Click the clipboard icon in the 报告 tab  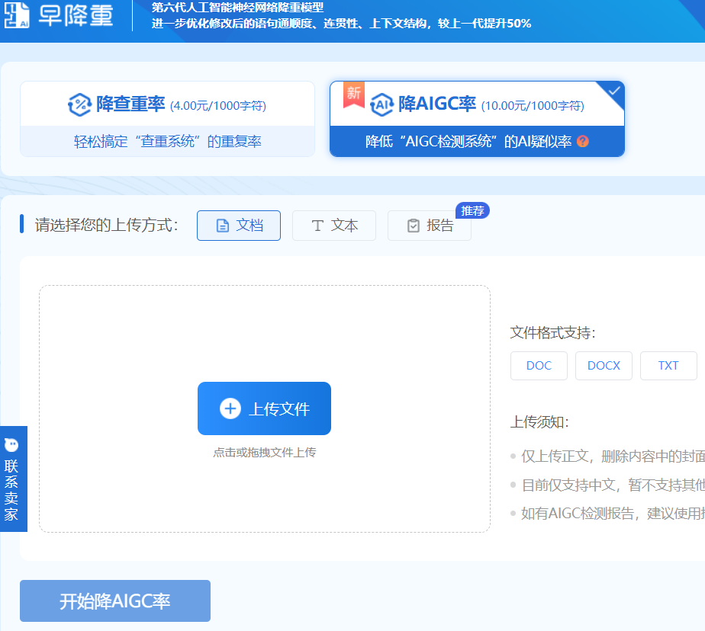(x=414, y=226)
